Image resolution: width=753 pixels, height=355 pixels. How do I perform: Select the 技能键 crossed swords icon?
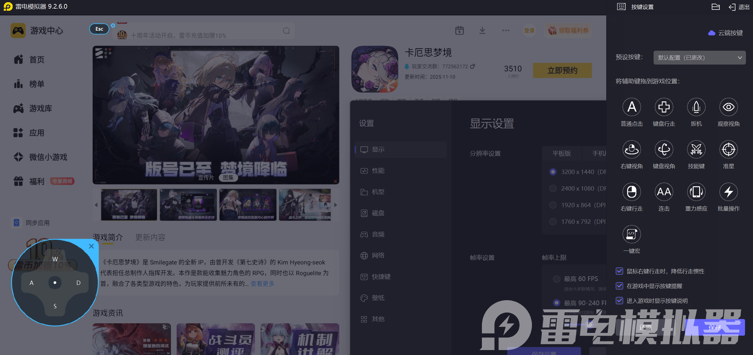(x=696, y=149)
